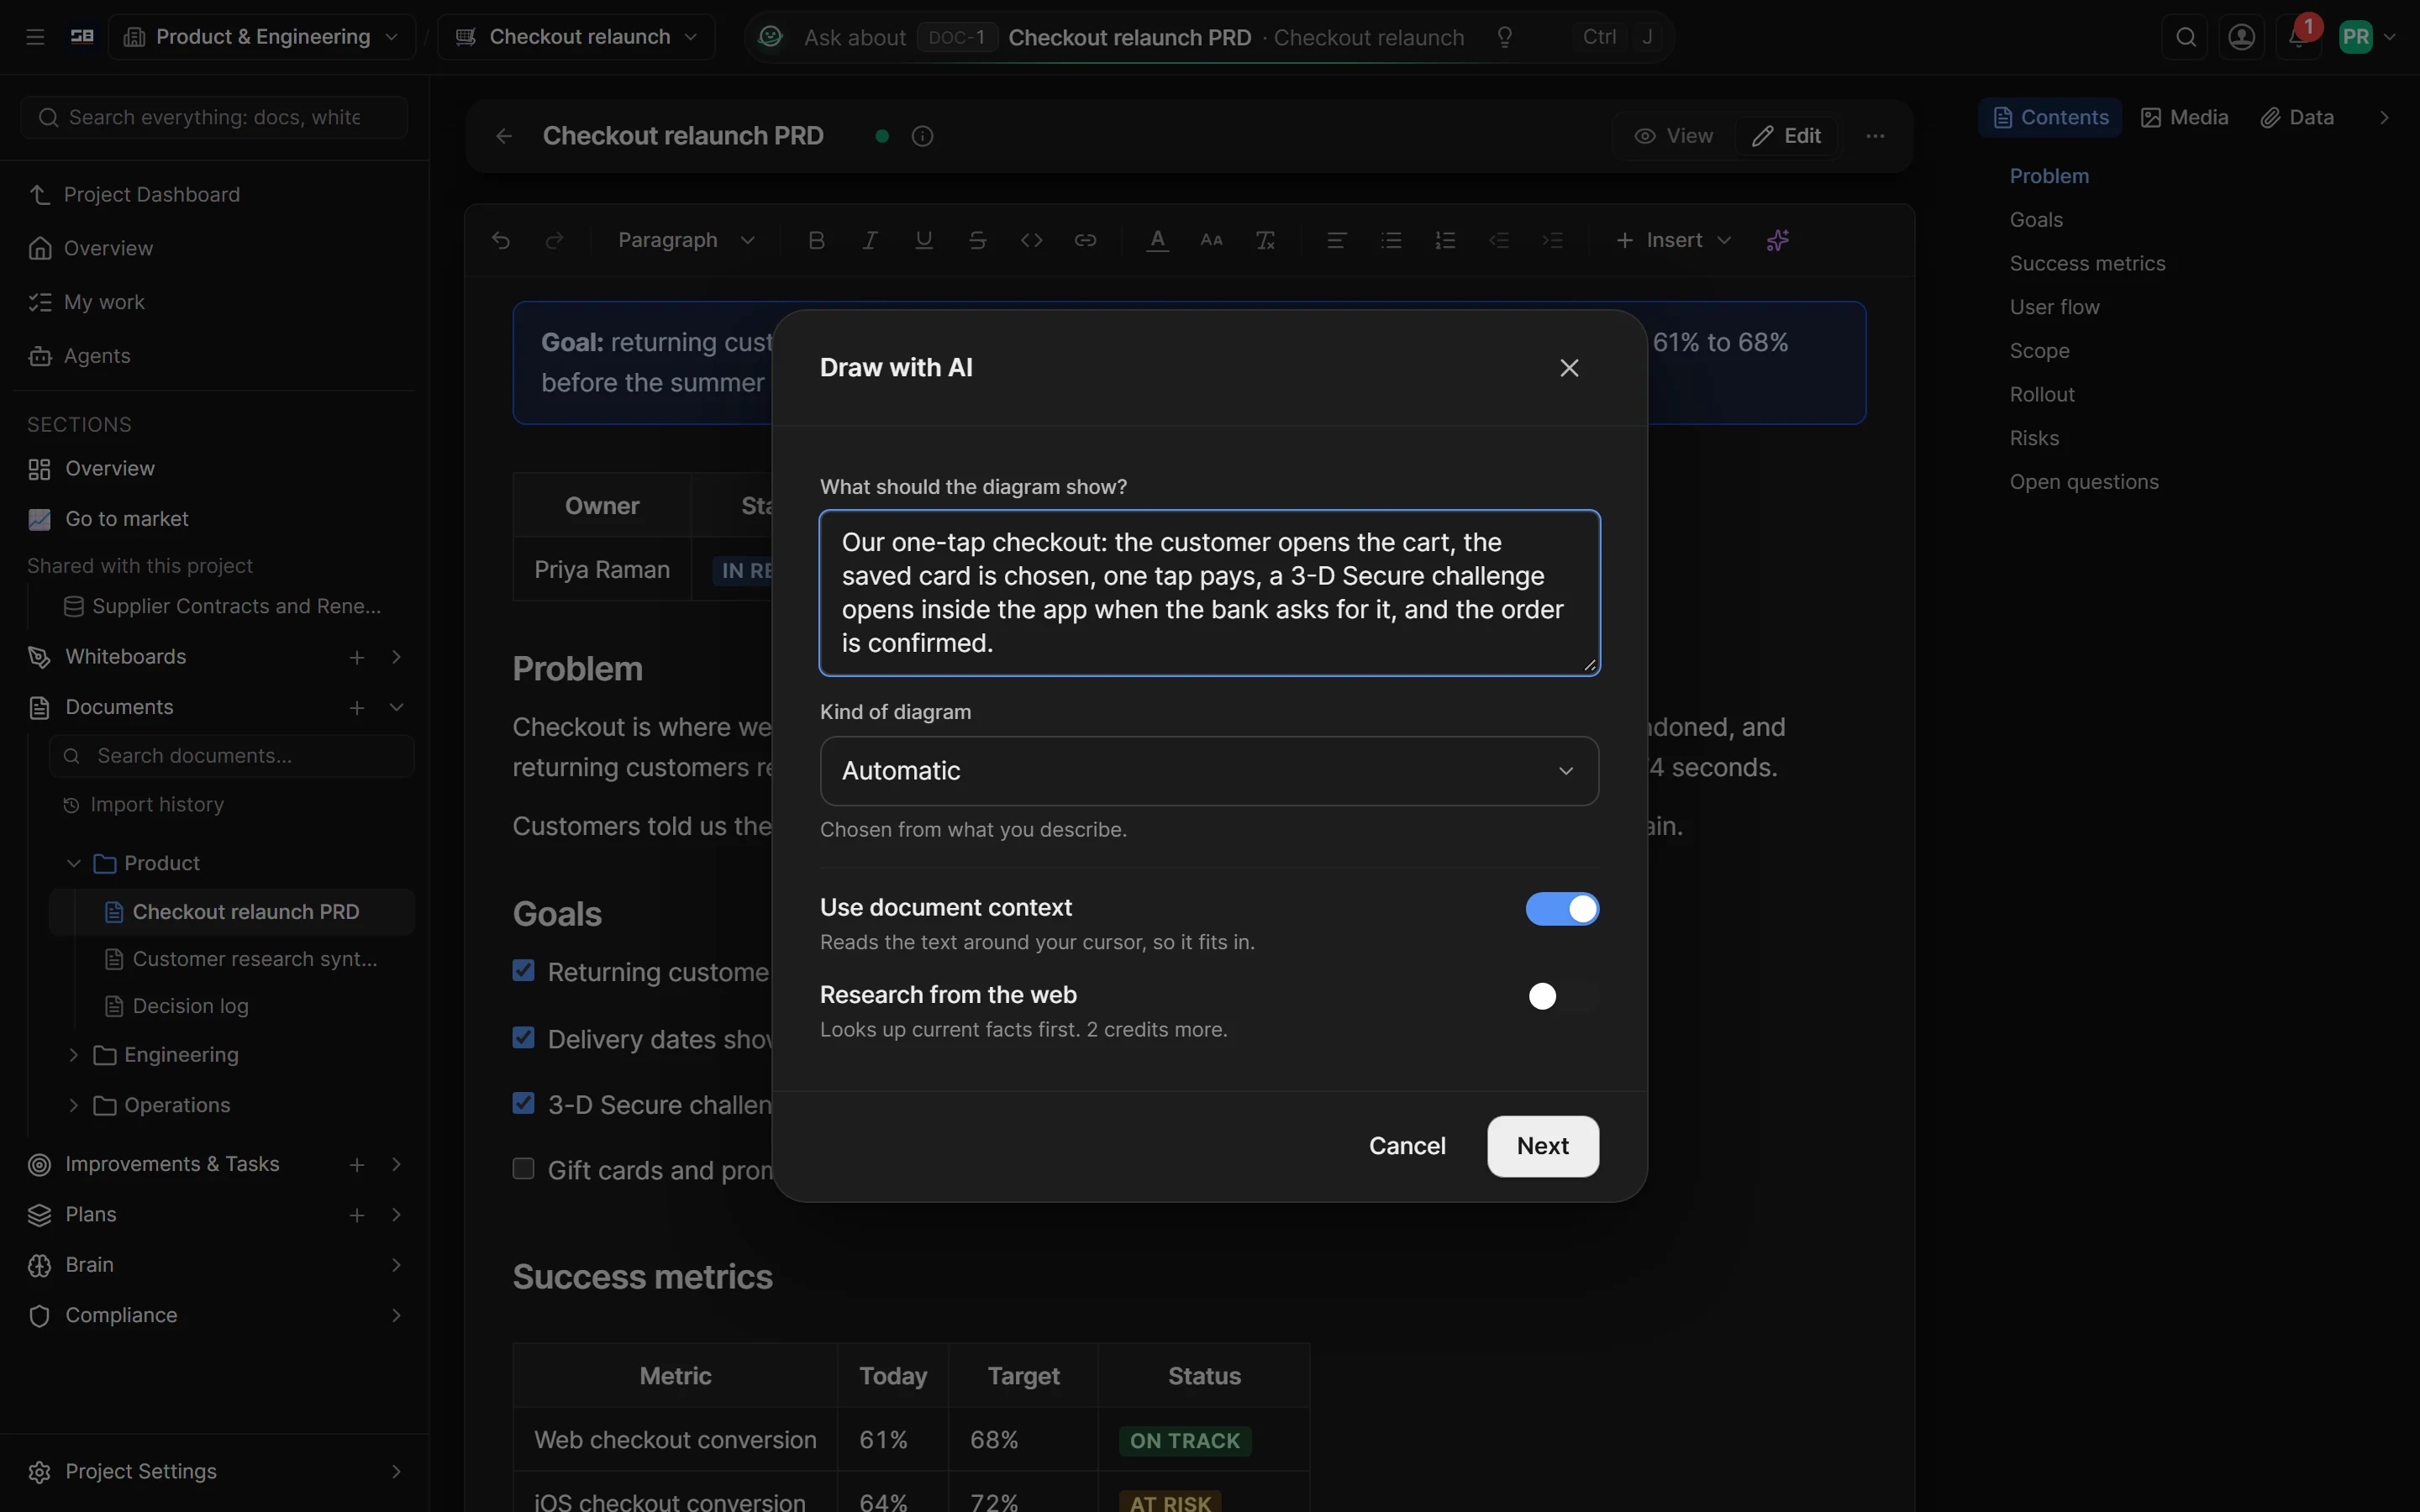This screenshot has height=1512, width=2420.
Task: Click the numbered list icon
Action: pyautogui.click(x=1445, y=240)
